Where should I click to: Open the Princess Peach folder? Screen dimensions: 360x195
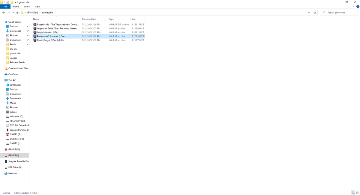click(x=17, y=62)
